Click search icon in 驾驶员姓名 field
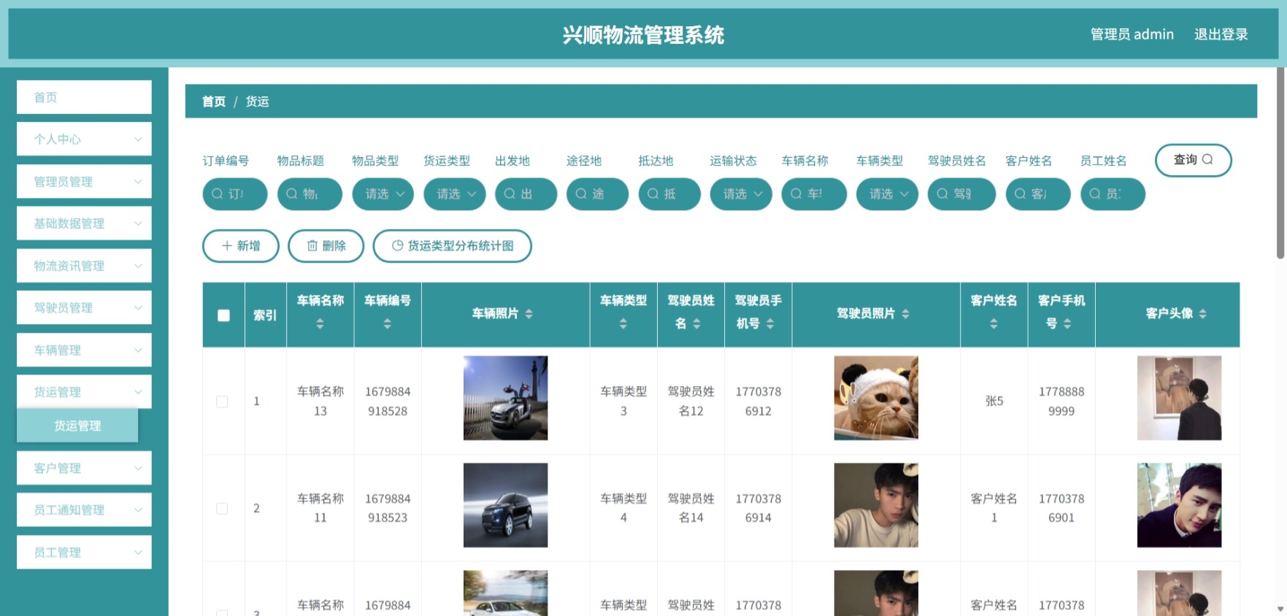The image size is (1287, 616). [x=943, y=194]
